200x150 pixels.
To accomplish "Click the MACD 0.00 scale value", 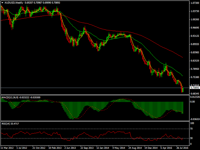I will click(x=192, y=102).
